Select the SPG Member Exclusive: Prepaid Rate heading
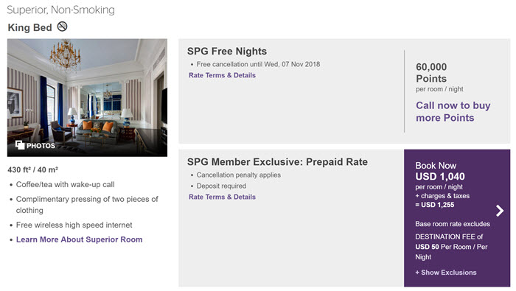Screen dimensions: 516x291 tap(277, 162)
